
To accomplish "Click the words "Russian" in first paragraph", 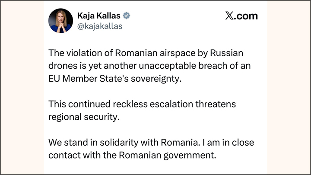I will (x=226, y=53).
